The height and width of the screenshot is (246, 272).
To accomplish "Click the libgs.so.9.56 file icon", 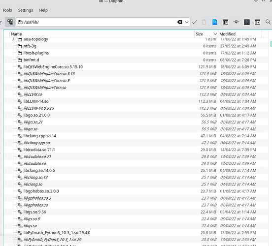I will pos(20,212).
